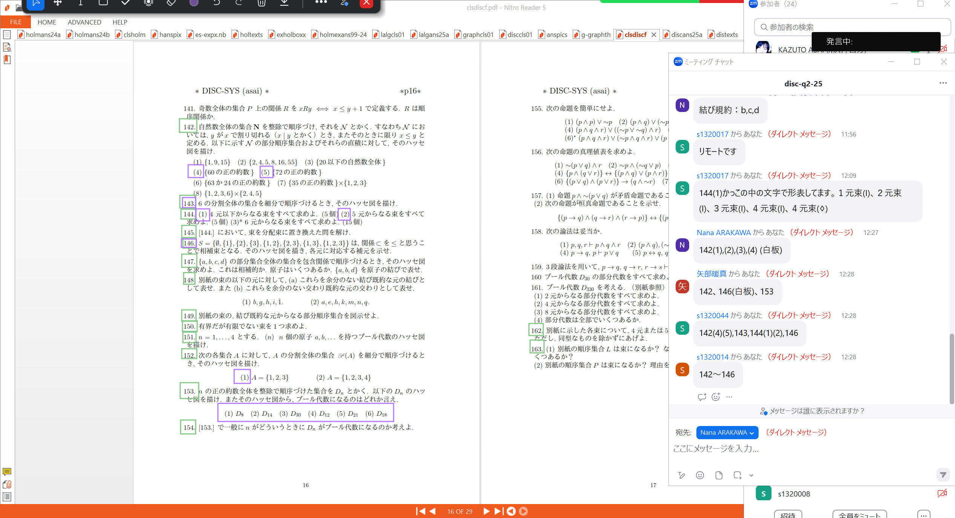The height and width of the screenshot is (518, 955).
Task: Save annotations with the download icon
Action: pyautogui.click(x=284, y=3)
